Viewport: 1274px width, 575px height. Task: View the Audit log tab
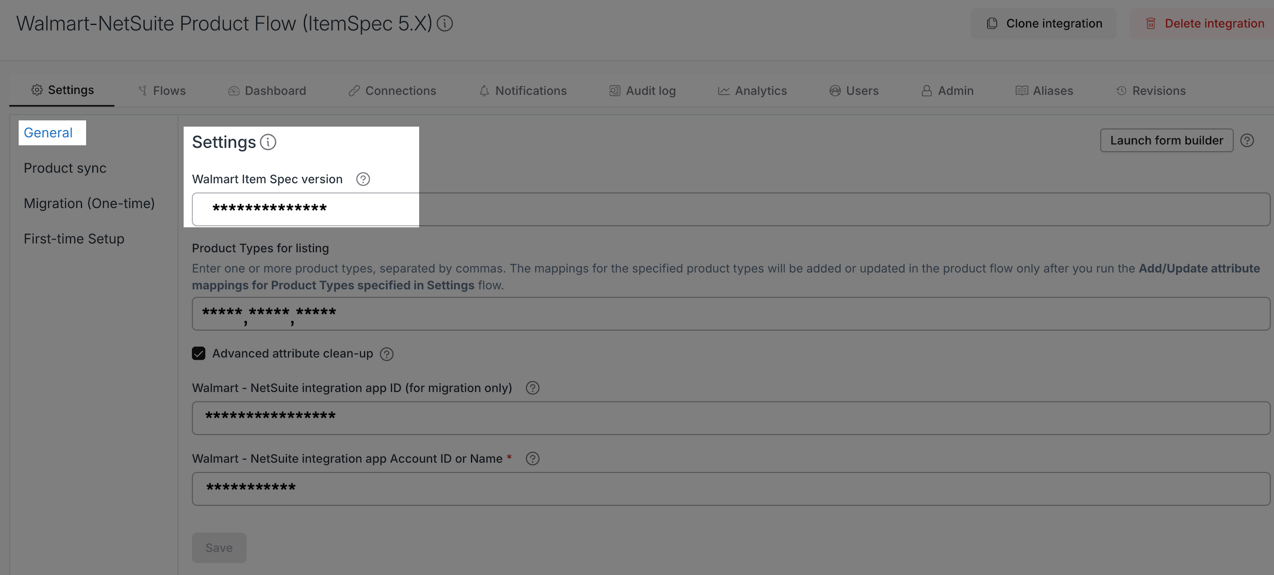pyautogui.click(x=642, y=91)
